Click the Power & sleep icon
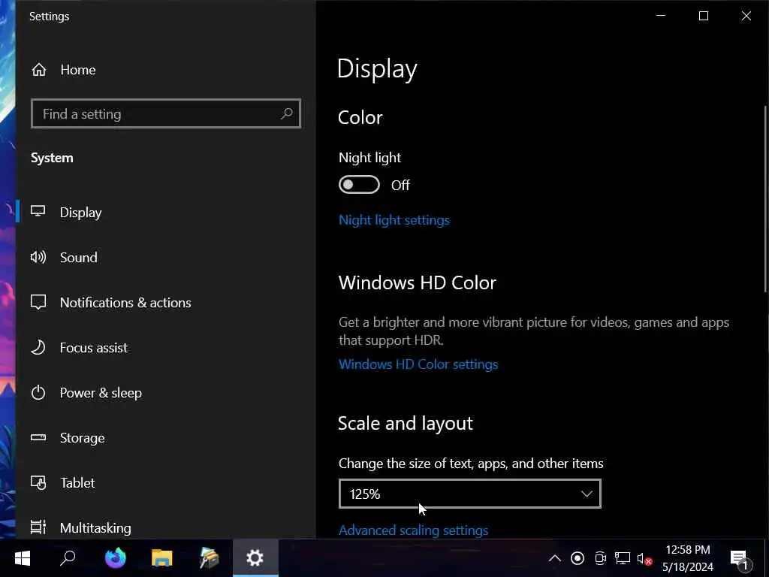Screen dimensions: 769x577 pyautogui.click(x=38, y=392)
